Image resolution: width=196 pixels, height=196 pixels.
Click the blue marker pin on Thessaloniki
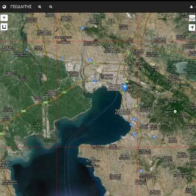[x=125, y=88]
